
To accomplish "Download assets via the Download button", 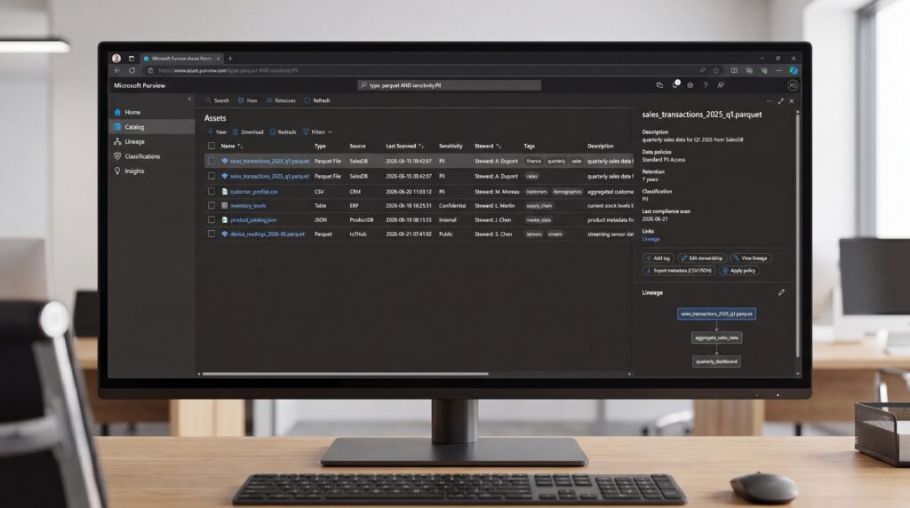I will click(x=248, y=132).
